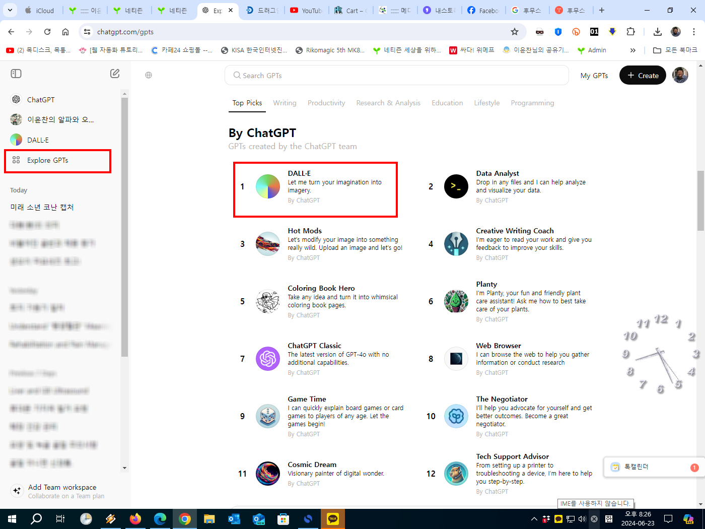Image resolution: width=705 pixels, height=529 pixels.
Task: Switch to the Writing tab
Action: pyautogui.click(x=285, y=103)
